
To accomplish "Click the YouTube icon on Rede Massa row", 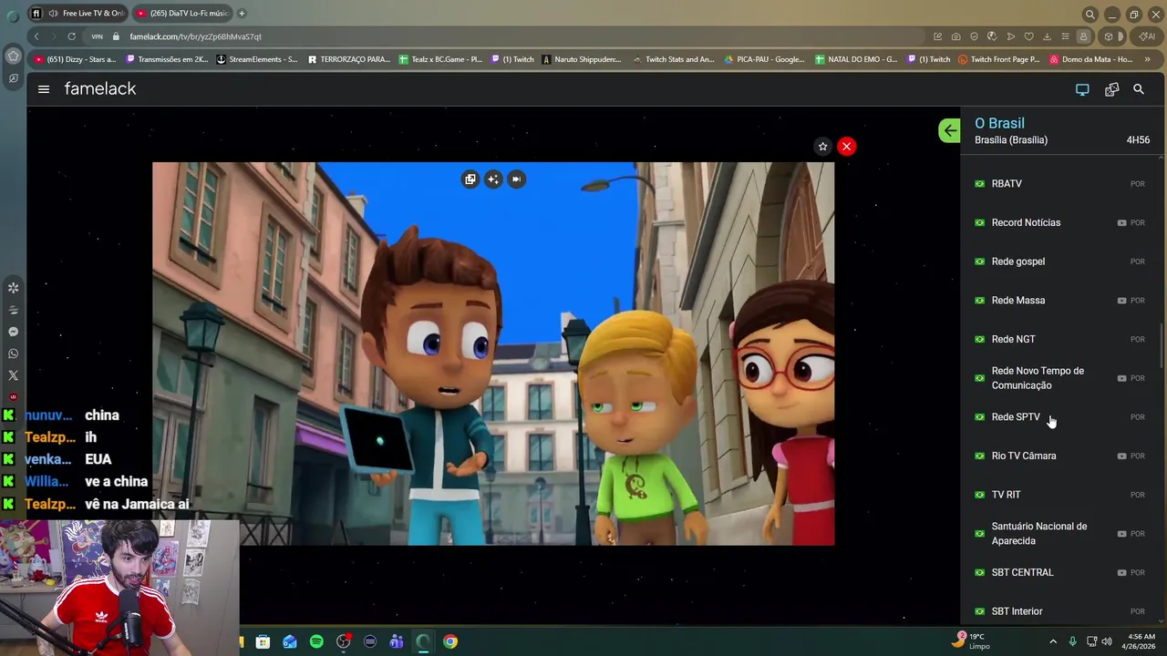I will (x=1121, y=301).
